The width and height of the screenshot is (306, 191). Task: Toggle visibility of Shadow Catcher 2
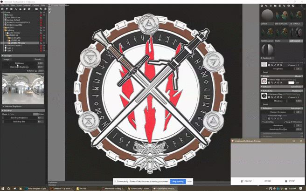(x=44, y=45)
